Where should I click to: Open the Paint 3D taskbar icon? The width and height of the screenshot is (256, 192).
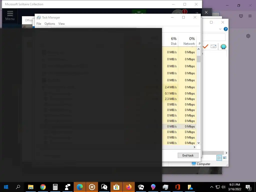(153, 187)
